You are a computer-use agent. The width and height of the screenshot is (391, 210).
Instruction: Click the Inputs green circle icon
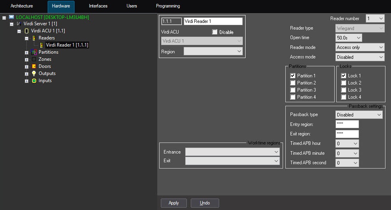point(34,81)
